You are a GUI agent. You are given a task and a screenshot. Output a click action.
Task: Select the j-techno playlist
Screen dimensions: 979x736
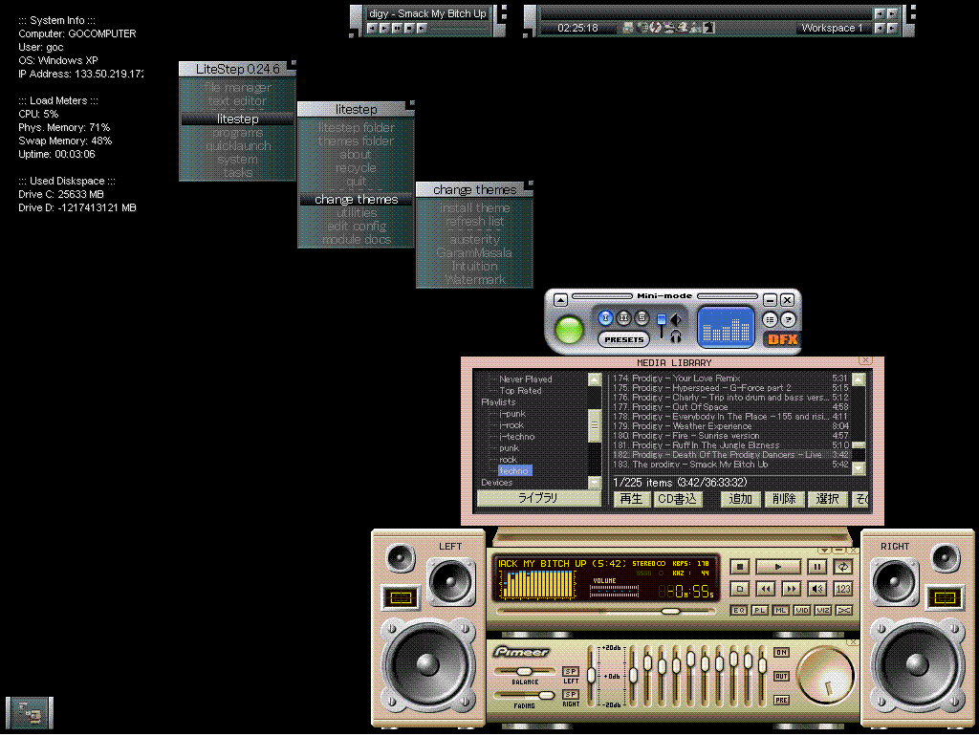pos(517,437)
